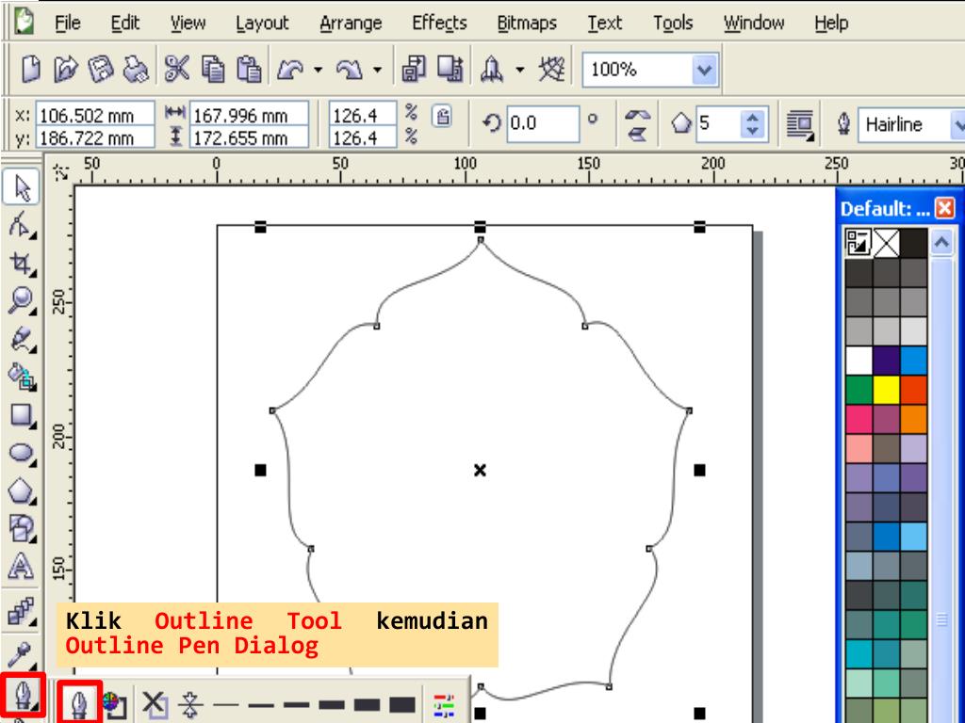Select the Eyedropper tool
Viewport: 965px width, 723px height.
(x=22, y=654)
